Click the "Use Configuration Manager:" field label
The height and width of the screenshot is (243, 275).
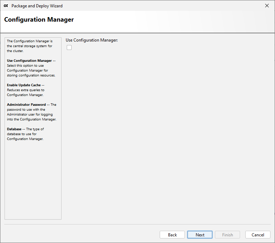click(x=92, y=40)
